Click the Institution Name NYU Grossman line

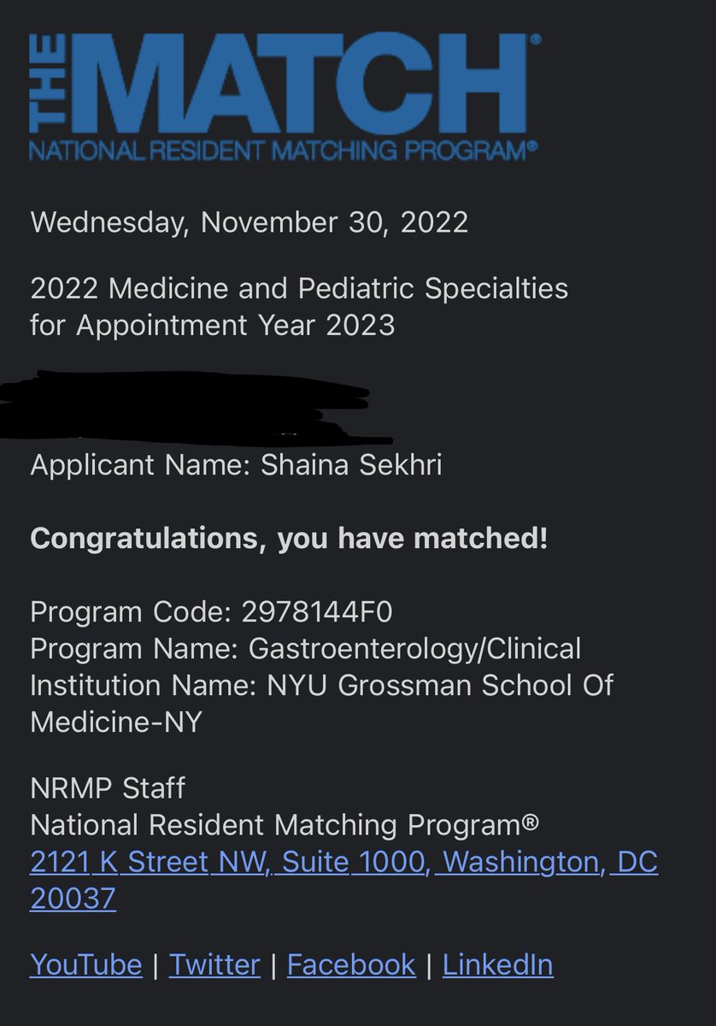(321, 686)
